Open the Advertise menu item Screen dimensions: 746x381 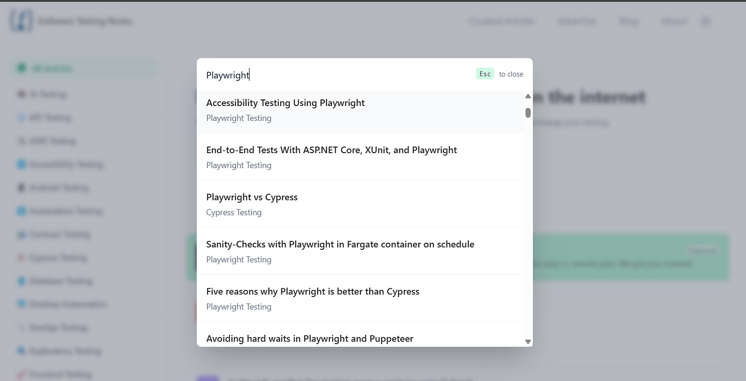tap(577, 22)
